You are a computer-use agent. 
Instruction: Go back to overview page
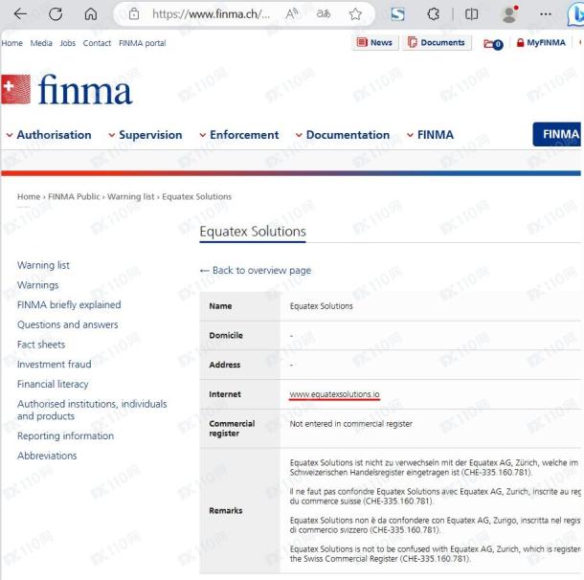[x=256, y=270]
